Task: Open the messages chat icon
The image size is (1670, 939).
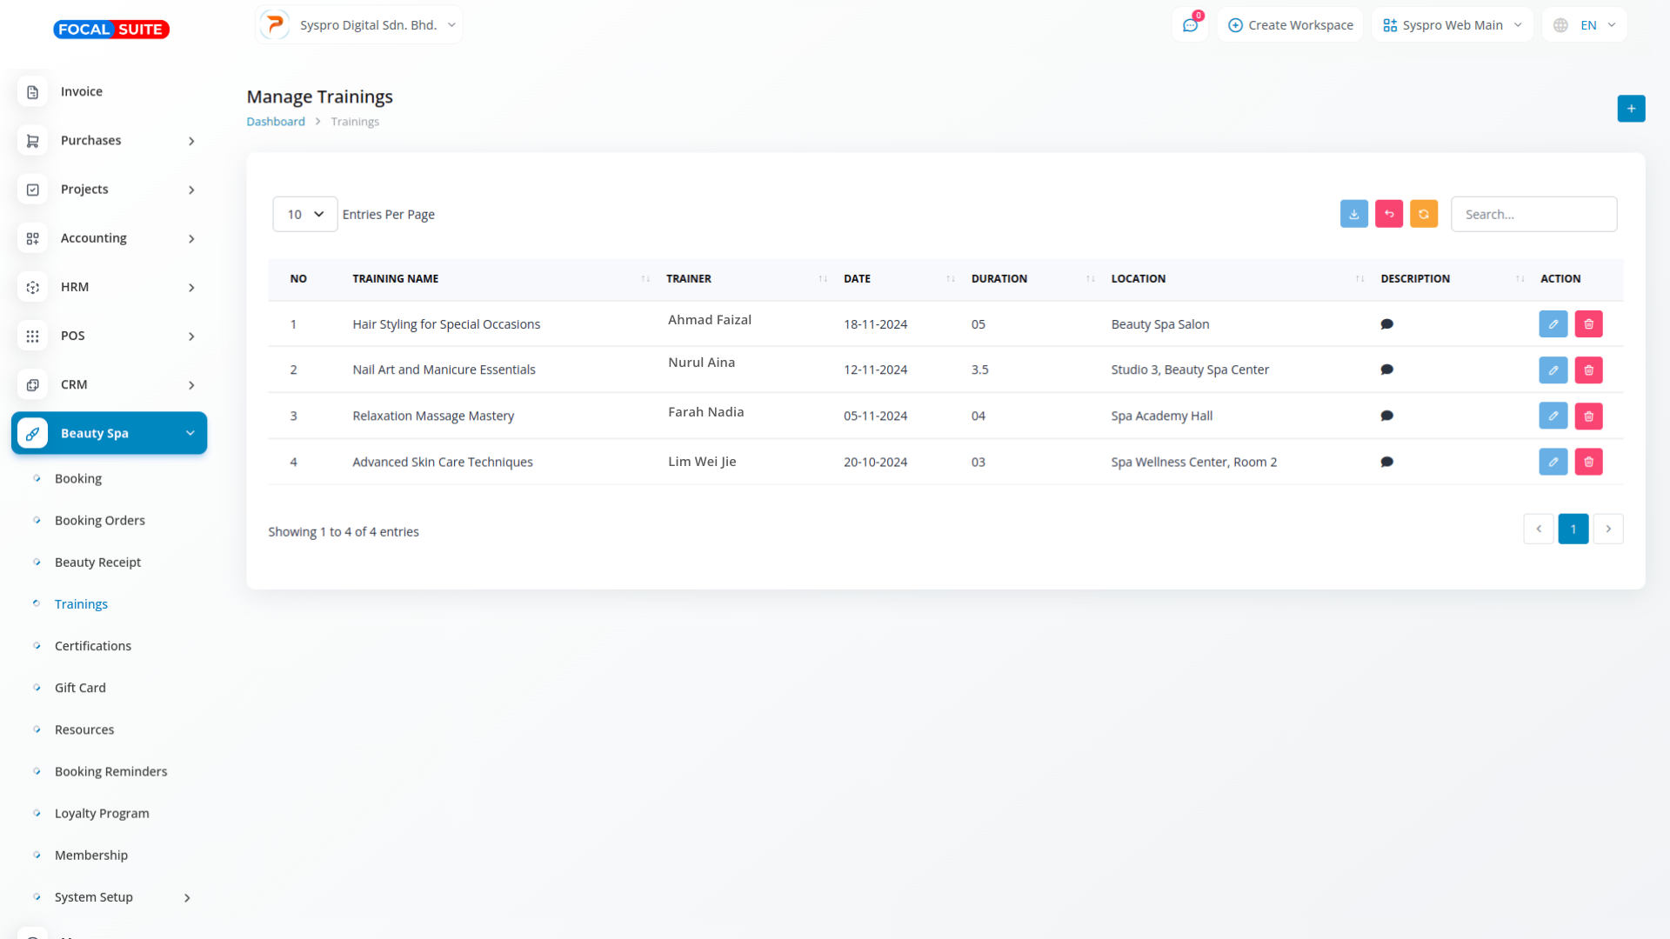Action: tap(1190, 25)
